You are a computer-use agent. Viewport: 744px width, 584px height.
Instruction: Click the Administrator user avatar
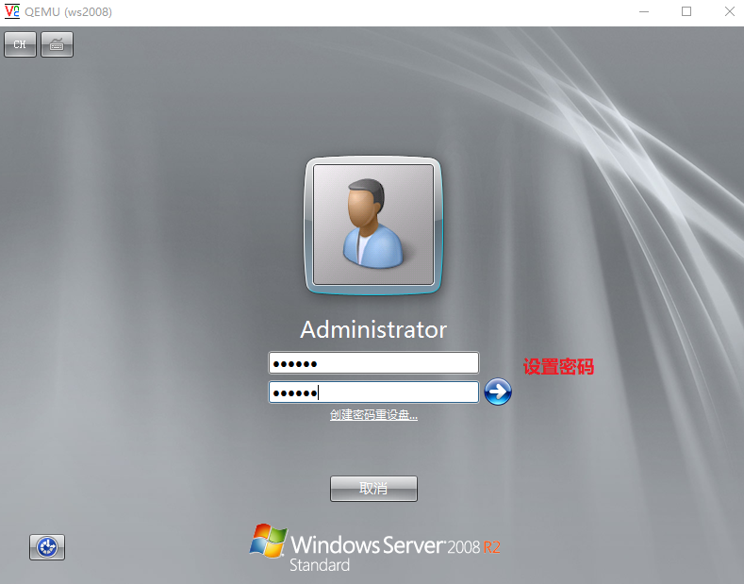(373, 225)
